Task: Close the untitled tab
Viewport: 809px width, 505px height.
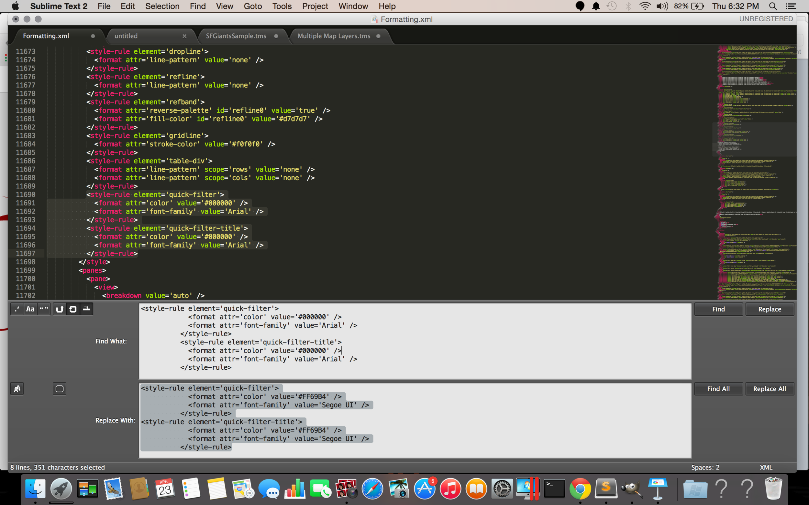Action: coord(184,36)
